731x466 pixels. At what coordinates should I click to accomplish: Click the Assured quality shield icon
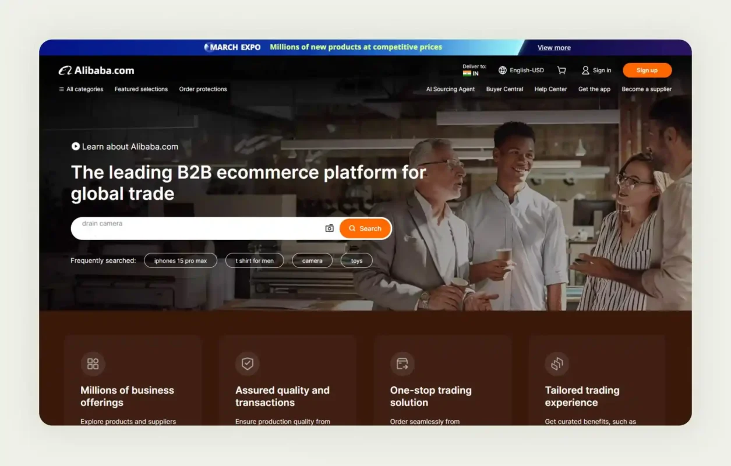click(248, 363)
